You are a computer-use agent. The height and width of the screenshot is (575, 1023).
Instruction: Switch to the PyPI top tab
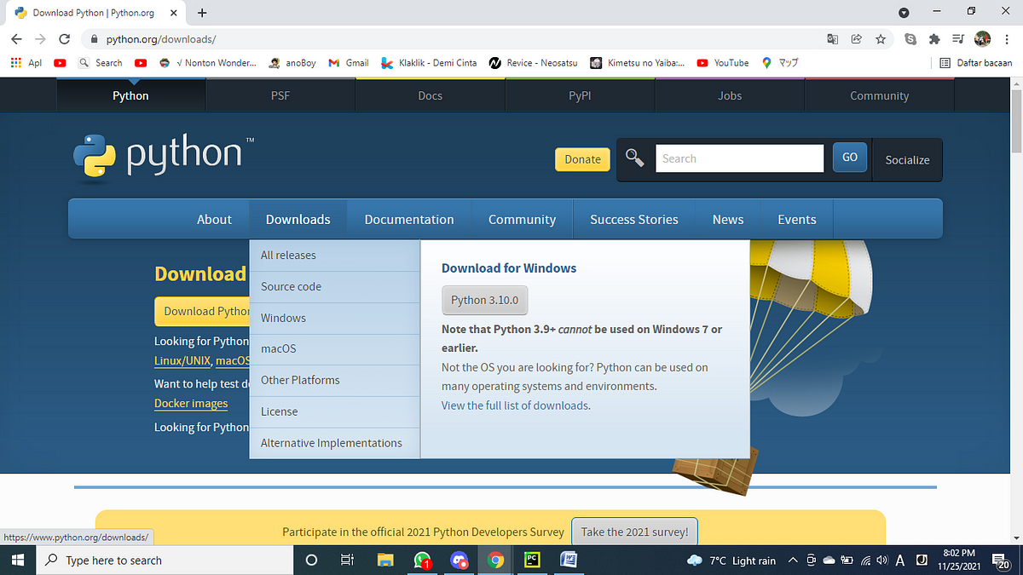[x=580, y=95]
